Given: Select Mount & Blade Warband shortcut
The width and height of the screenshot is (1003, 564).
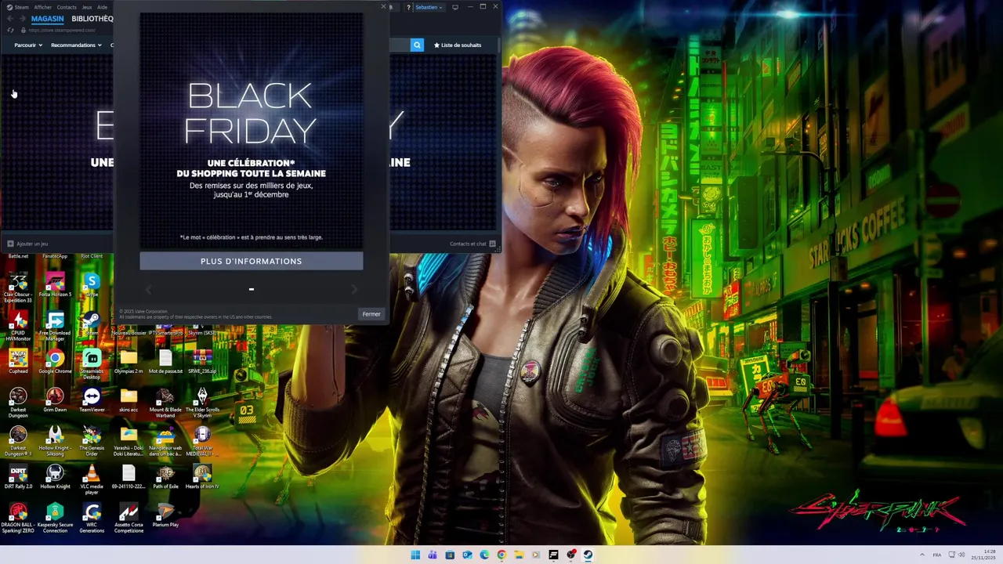Looking at the screenshot, I should pos(165,403).
